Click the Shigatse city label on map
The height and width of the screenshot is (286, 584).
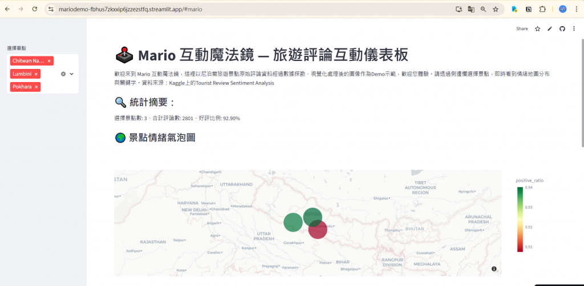point(381,199)
